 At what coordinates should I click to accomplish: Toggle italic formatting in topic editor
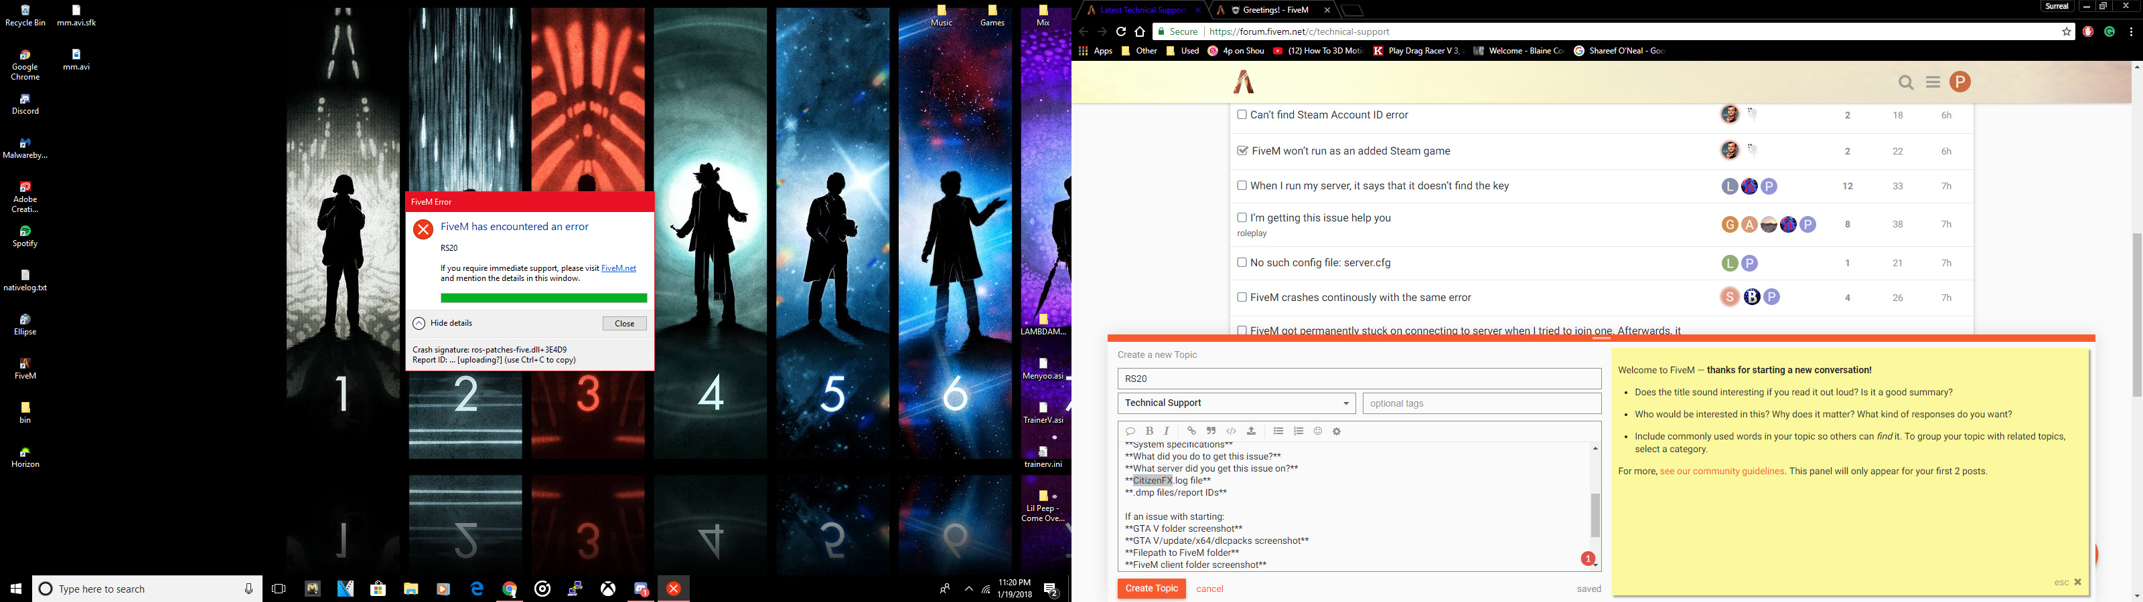[1167, 431]
